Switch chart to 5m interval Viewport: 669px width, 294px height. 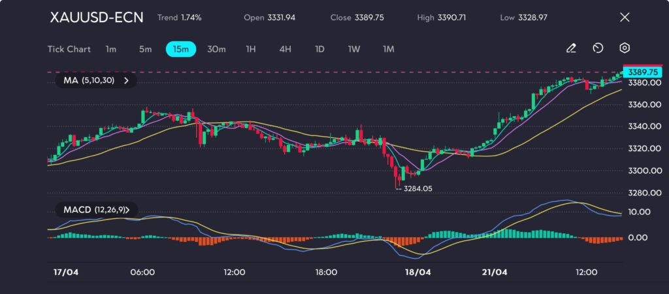point(145,49)
